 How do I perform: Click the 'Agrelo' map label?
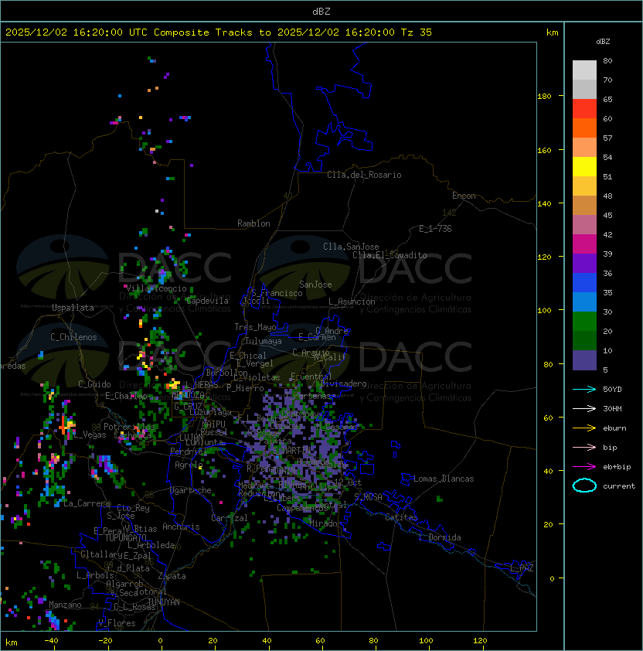(189, 465)
